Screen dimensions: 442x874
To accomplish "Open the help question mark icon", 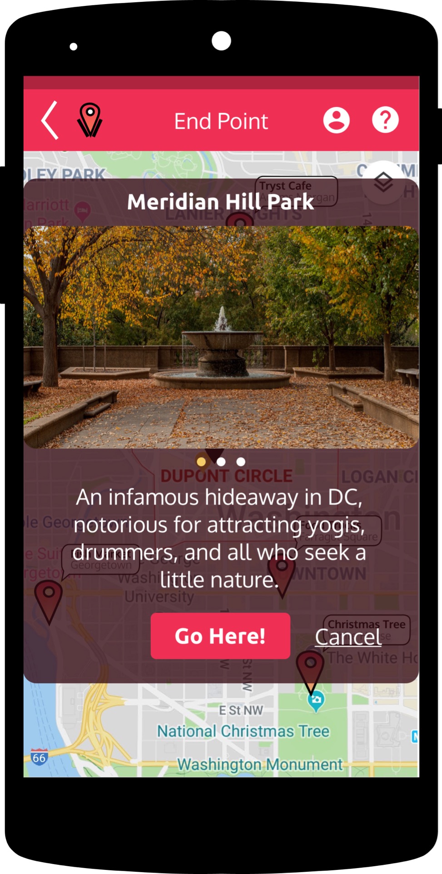I will pyautogui.click(x=385, y=120).
